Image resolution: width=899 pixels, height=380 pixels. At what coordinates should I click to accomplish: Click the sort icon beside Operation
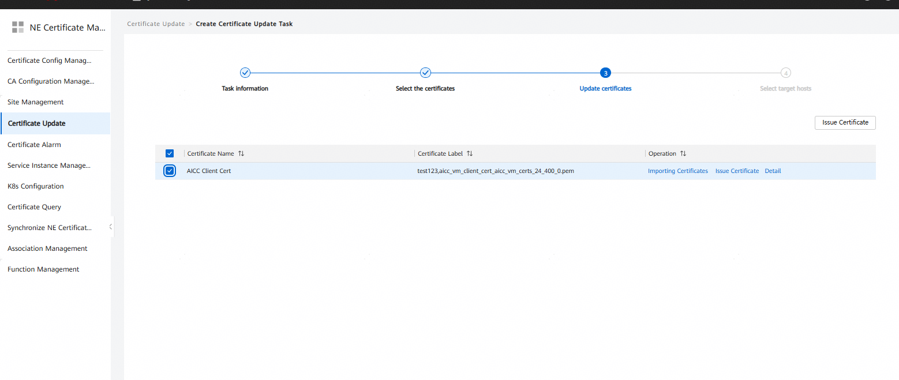click(x=683, y=153)
